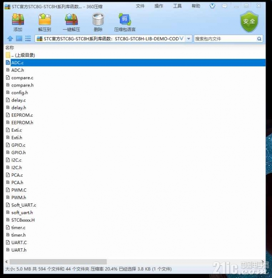272x278 pixels.
Task: Click the file icon beside UART.h
Action: pyautogui.click(x=8, y=250)
